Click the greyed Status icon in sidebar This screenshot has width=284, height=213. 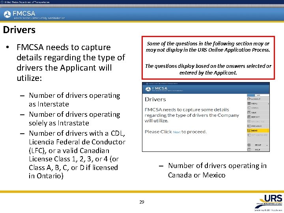[x=249, y=108]
